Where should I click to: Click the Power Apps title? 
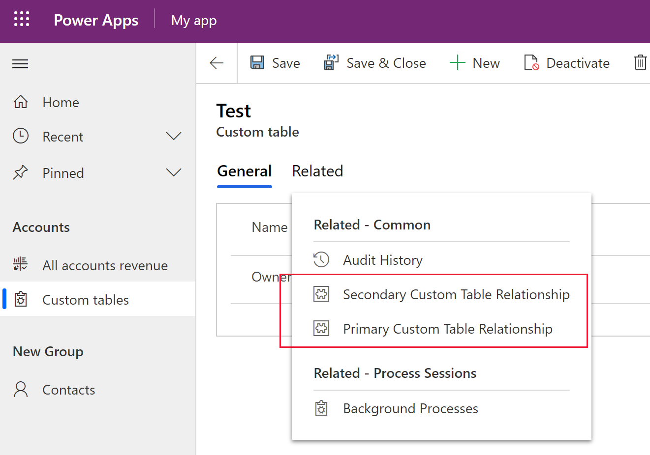point(96,20)
